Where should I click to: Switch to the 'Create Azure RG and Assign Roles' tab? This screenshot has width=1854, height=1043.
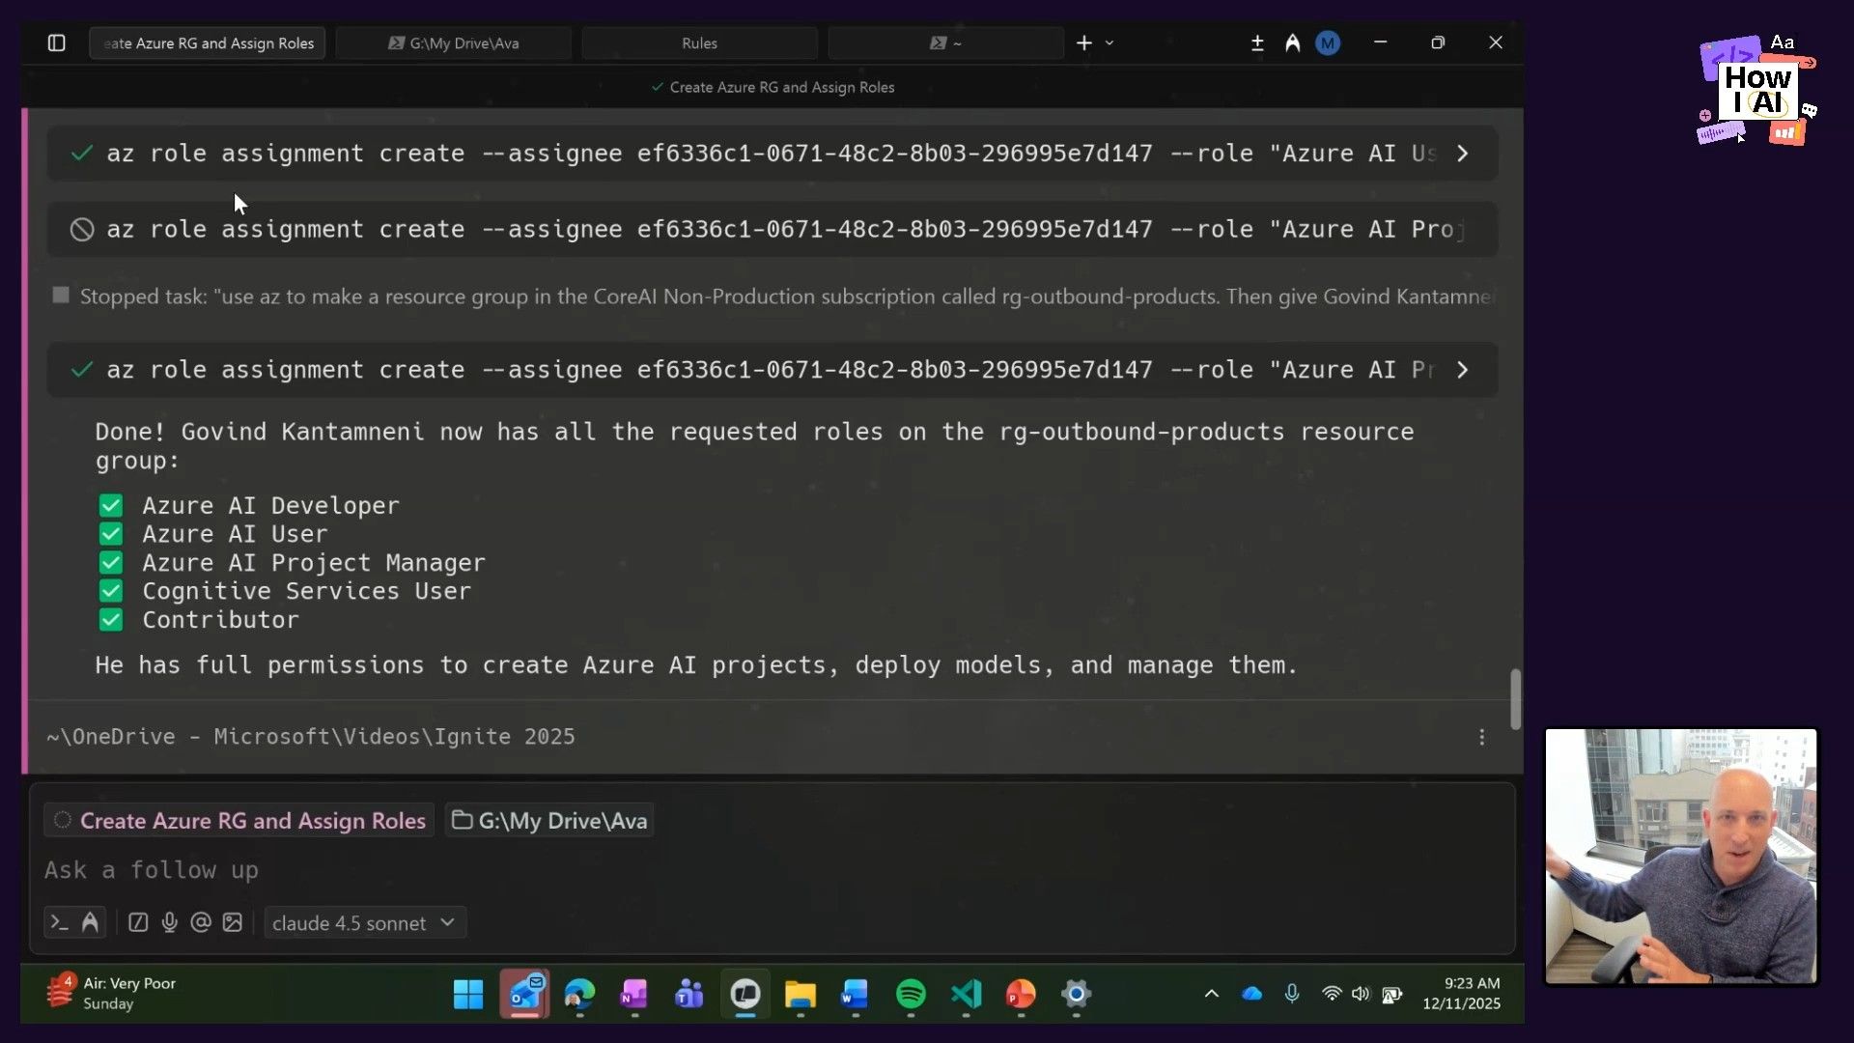tap(208, 42)
